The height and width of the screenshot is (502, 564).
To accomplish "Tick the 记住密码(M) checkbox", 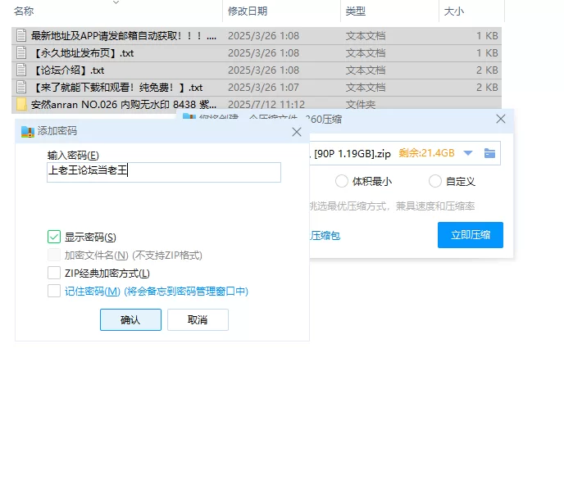I will coord(54,291).
